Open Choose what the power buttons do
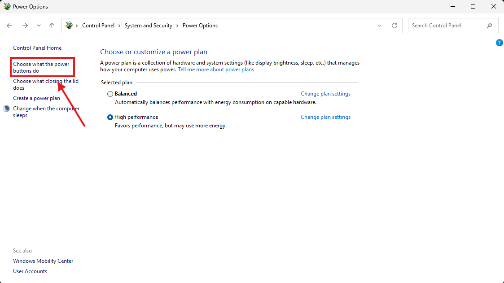 pos(41,67)
